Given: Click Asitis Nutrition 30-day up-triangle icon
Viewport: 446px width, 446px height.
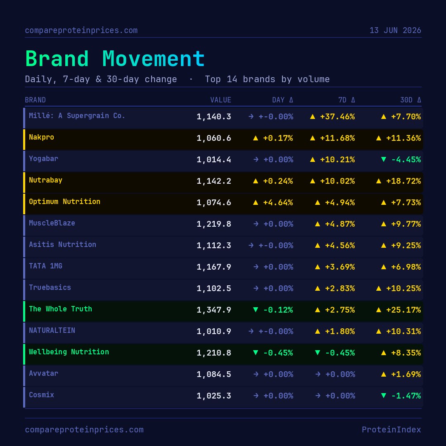Looking at the screenshot, I should pos(383,245).
